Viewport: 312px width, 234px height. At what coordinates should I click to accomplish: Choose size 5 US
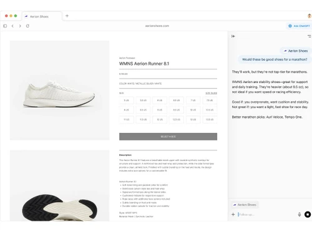[127, 100]
